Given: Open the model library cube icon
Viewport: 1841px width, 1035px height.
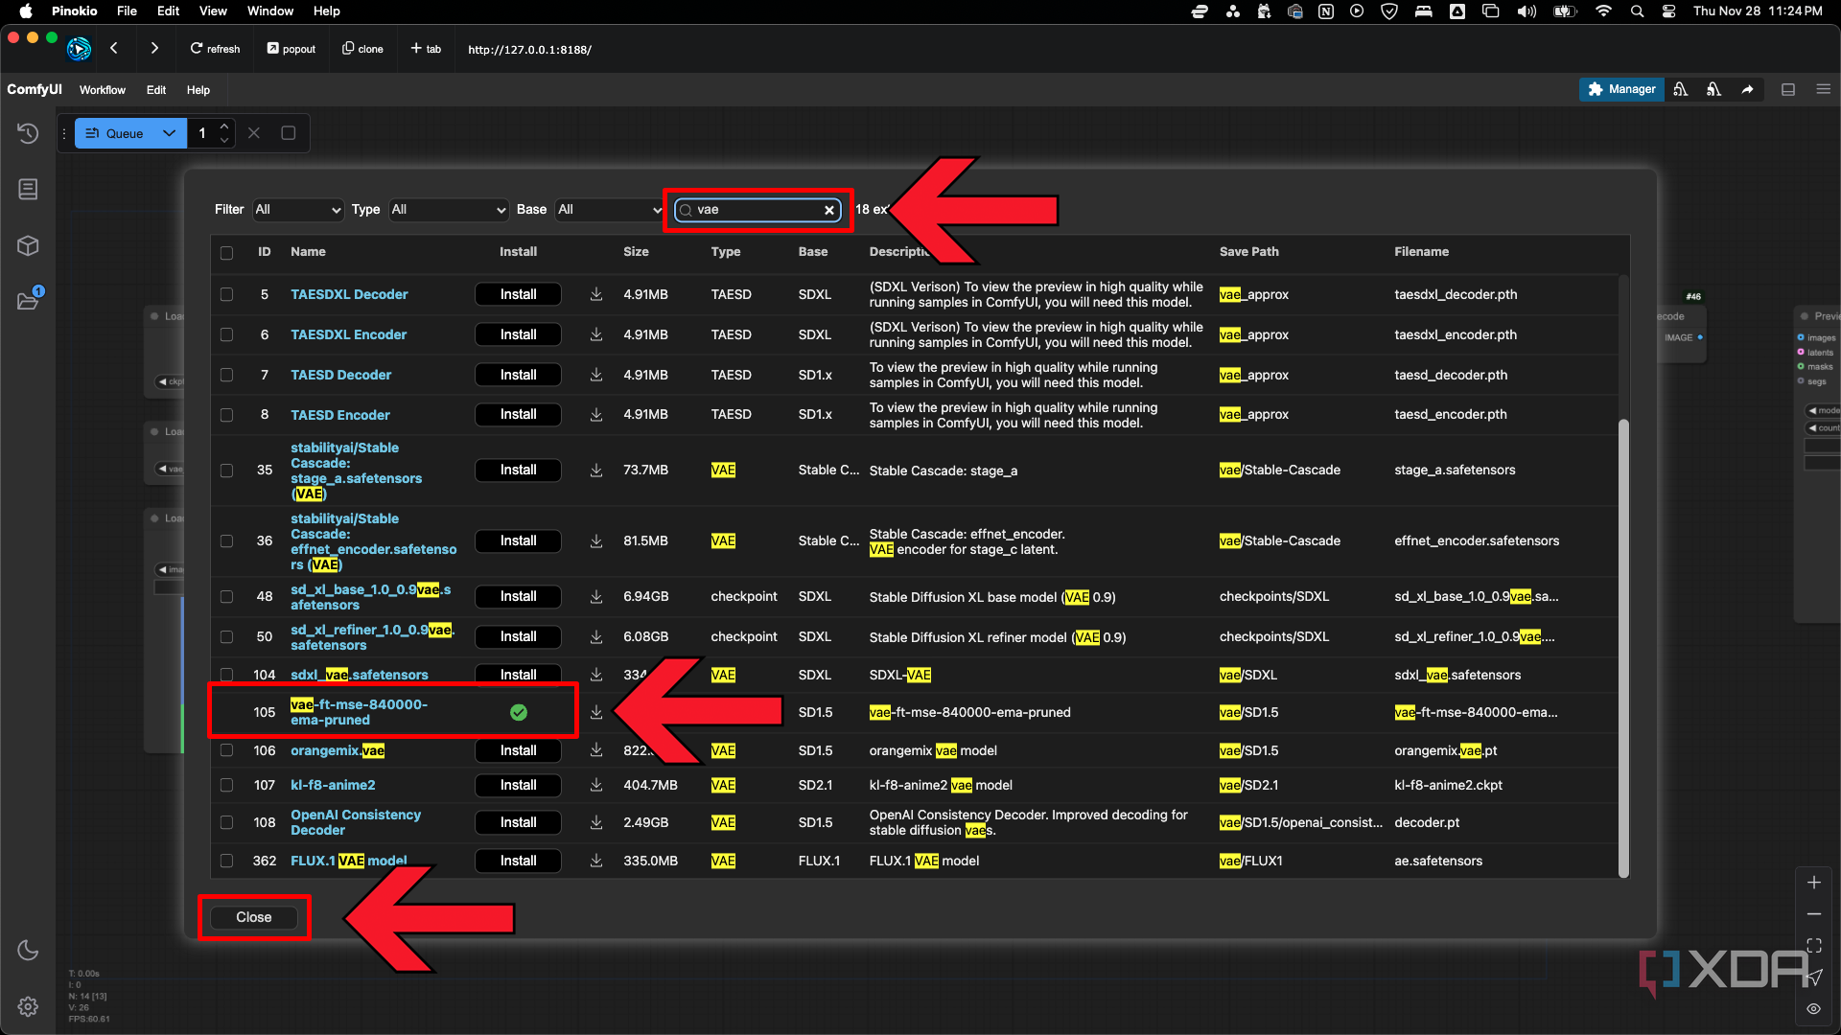Looking at the screenshot, I should tap(28, 245).
